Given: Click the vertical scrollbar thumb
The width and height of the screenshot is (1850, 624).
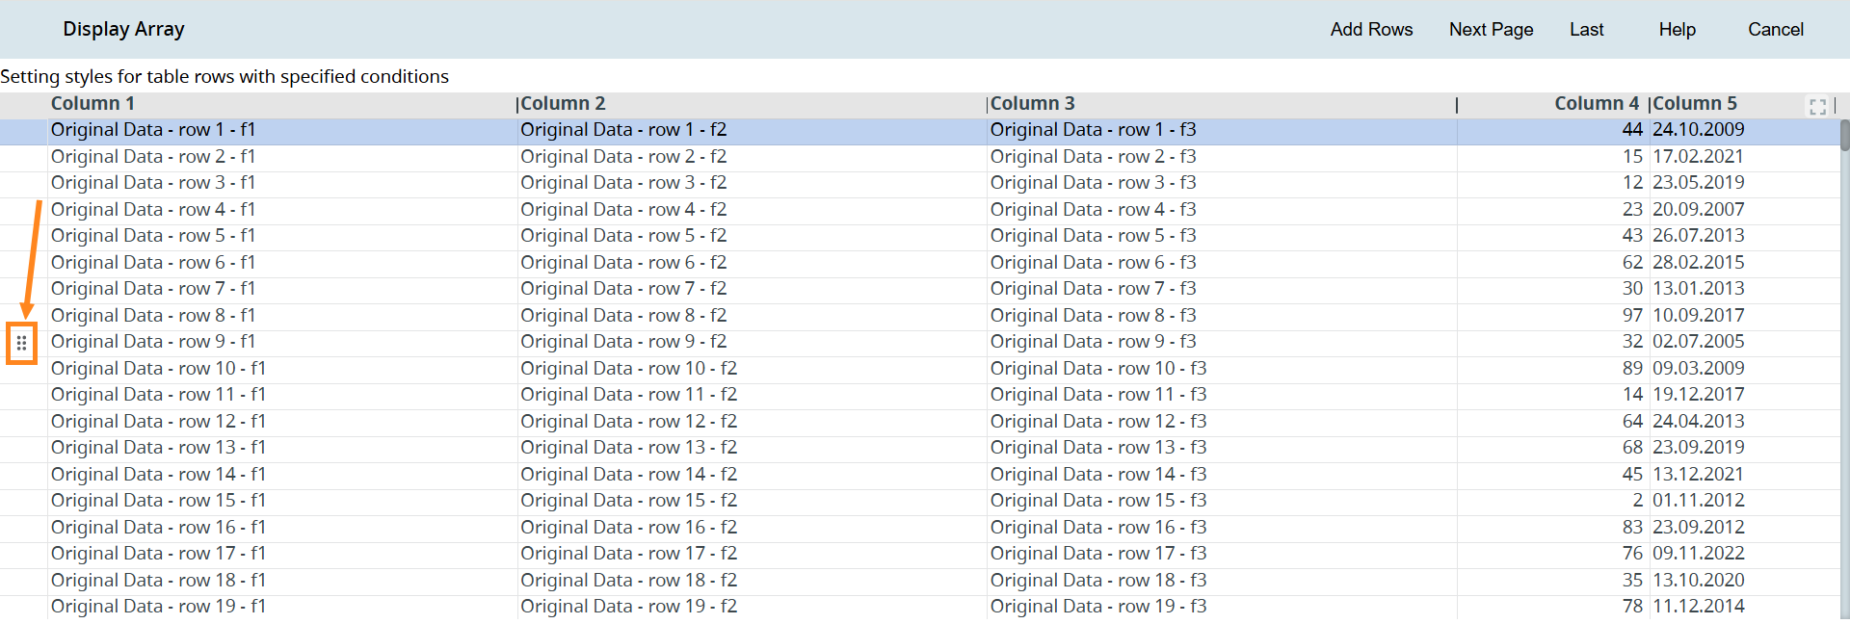Looking at the screenshot, I should [x=1844, y=136].
